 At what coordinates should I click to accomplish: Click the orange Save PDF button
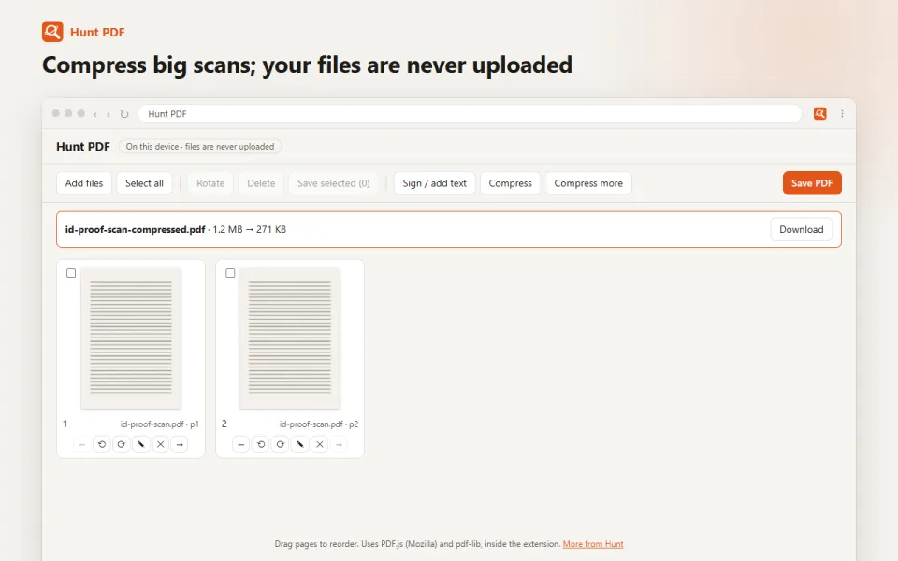[x=812, y=183]
